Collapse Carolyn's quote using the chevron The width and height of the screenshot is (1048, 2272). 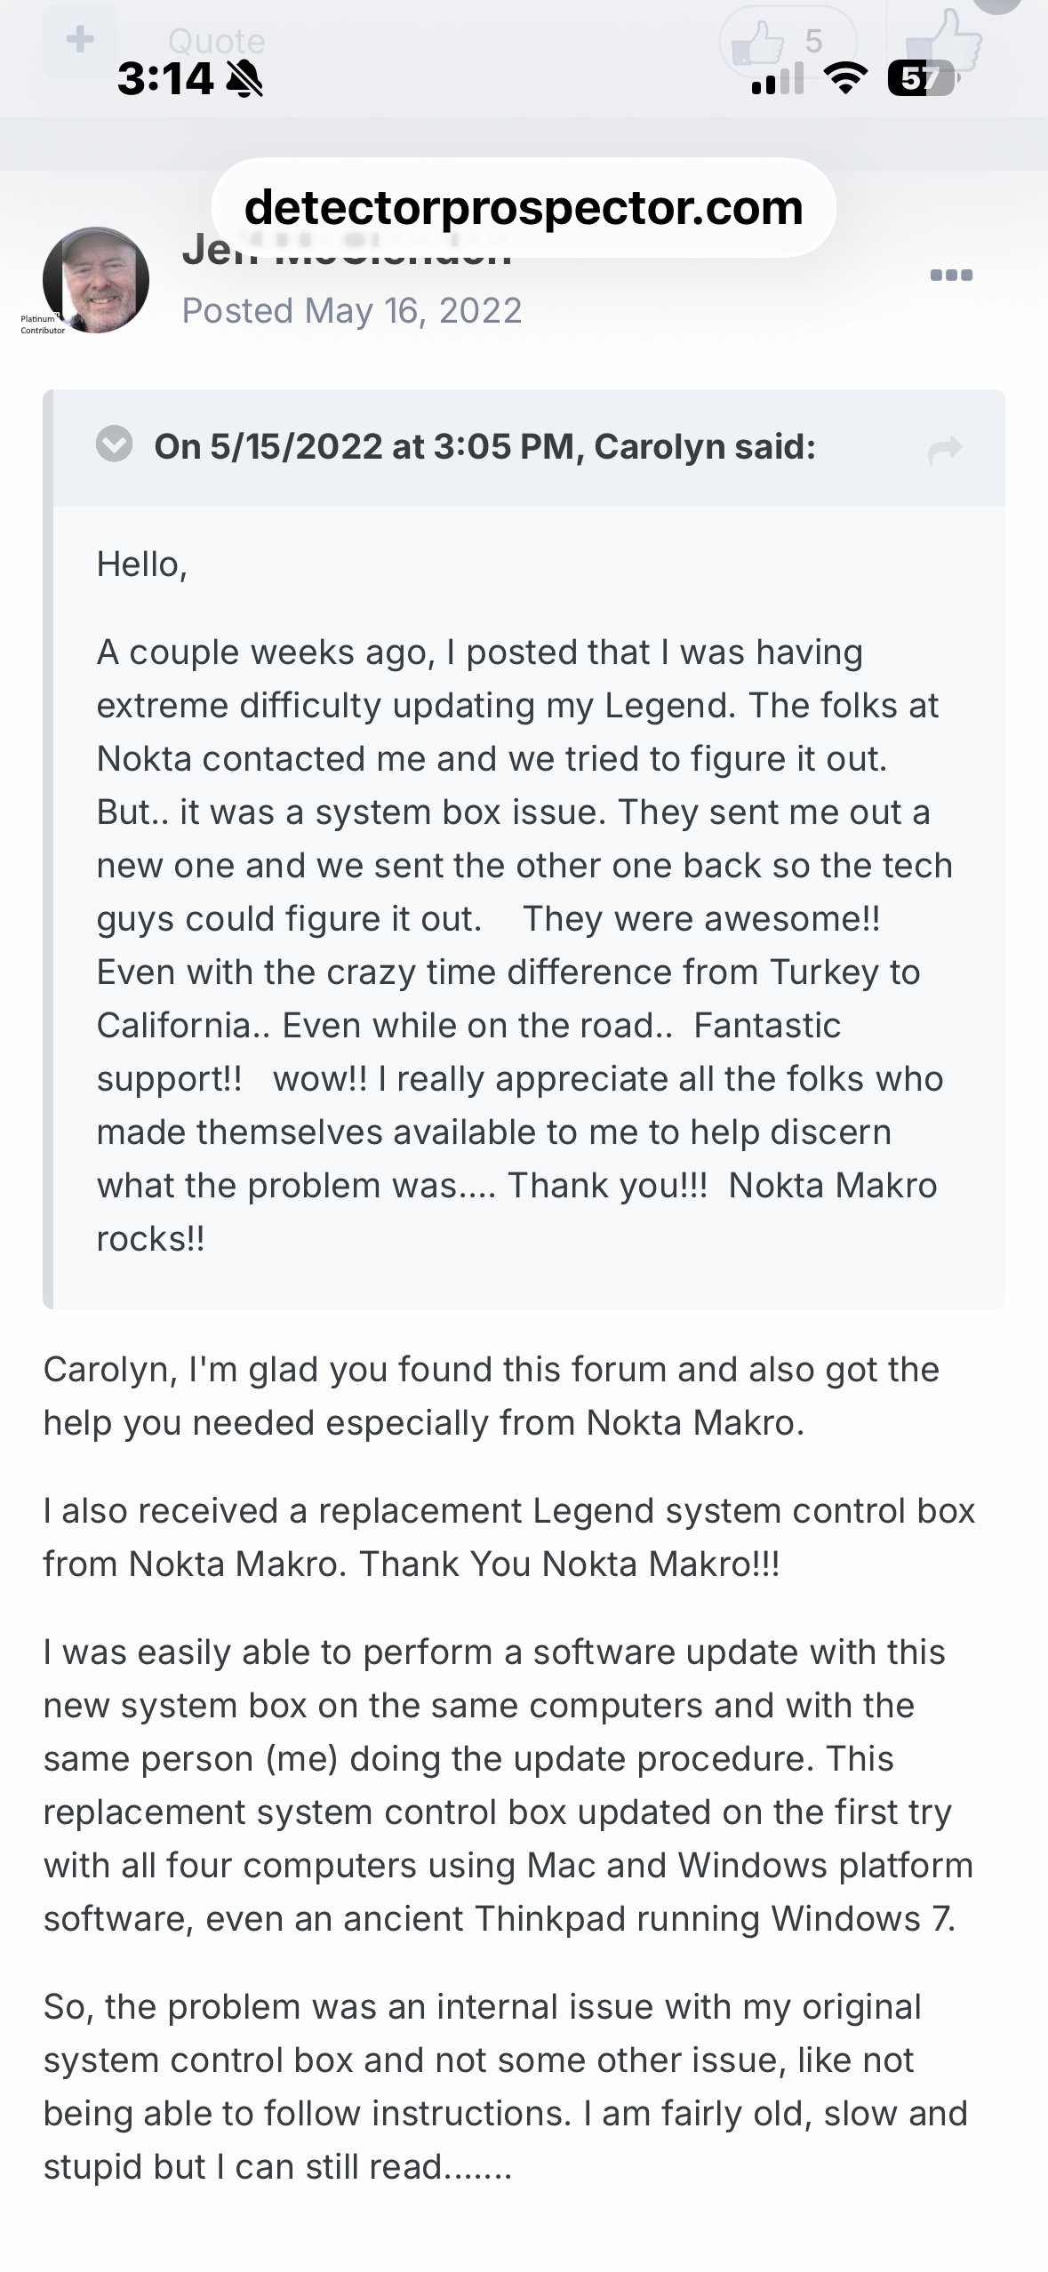115,444
